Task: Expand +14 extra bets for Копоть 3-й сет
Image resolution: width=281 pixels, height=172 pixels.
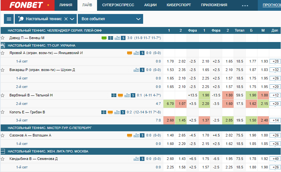Action: pos(275,121)
